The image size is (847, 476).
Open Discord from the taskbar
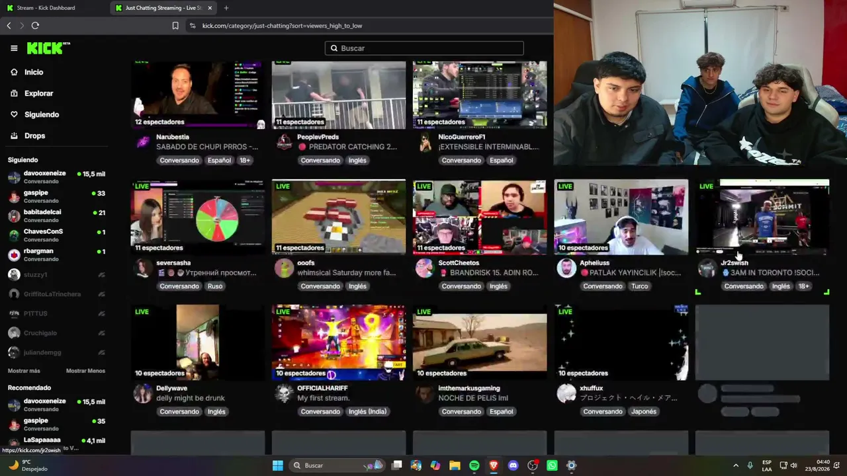513,465
